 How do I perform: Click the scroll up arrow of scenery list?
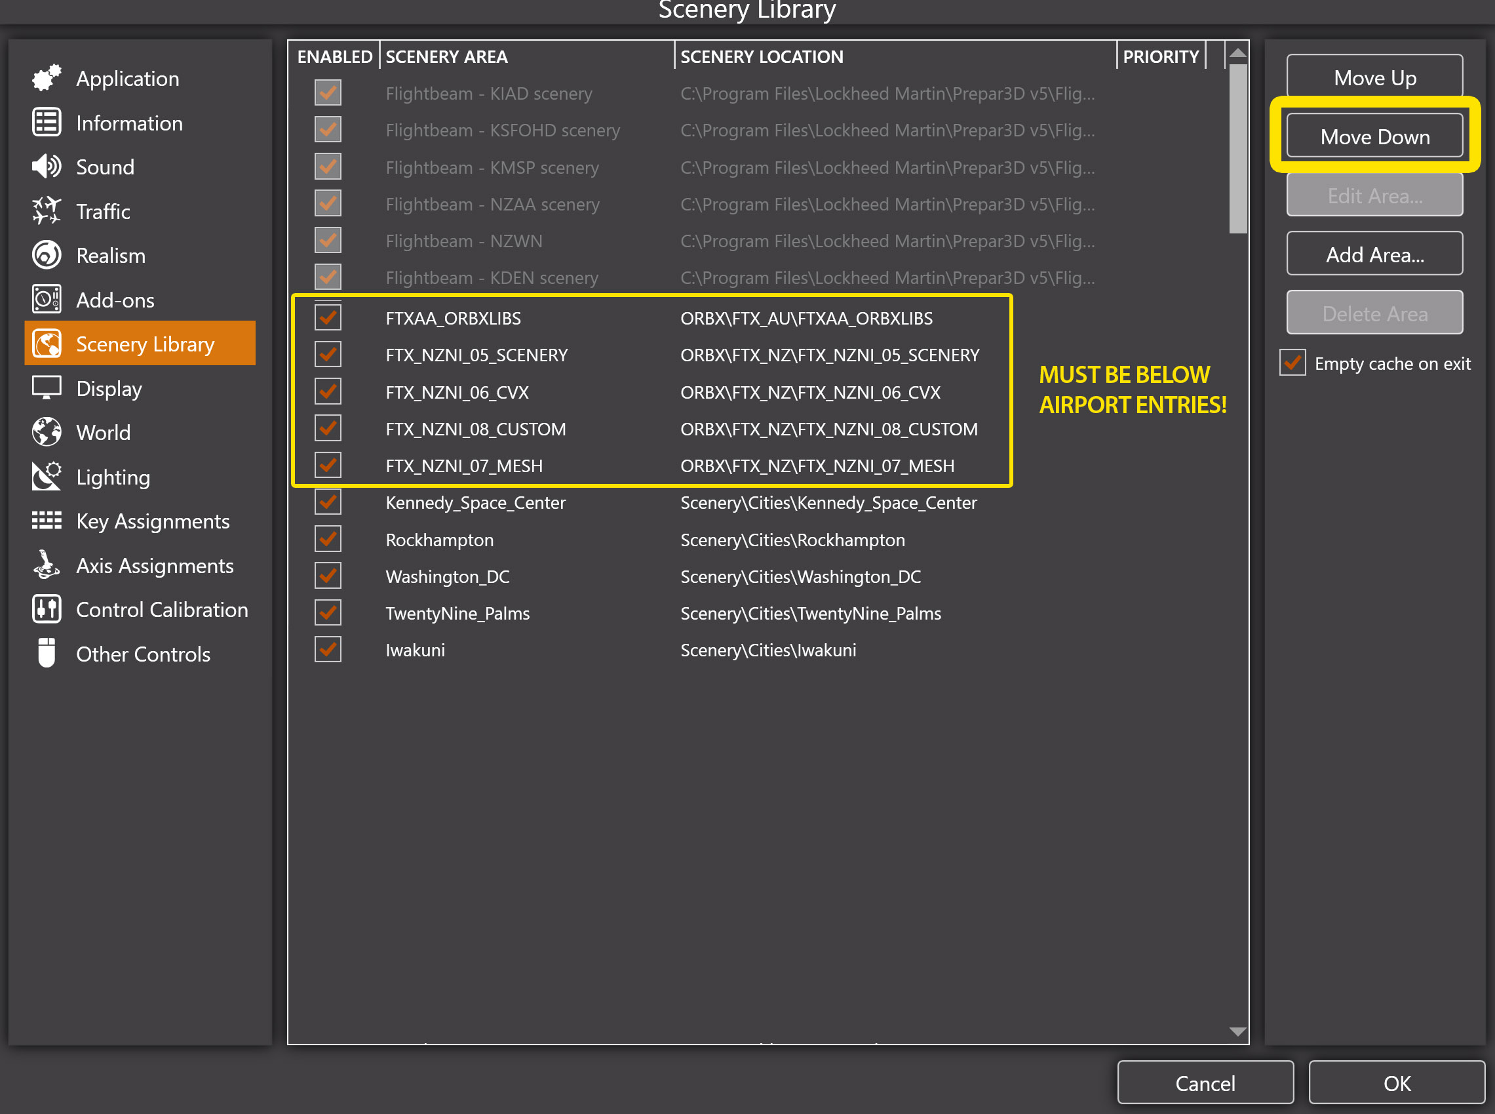(x=1237, y=53)
